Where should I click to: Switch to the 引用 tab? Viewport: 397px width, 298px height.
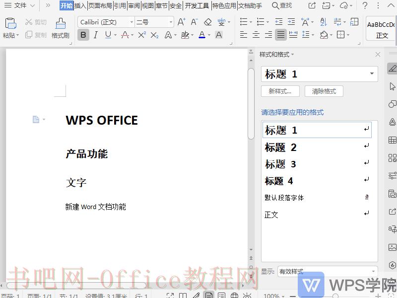120,5
